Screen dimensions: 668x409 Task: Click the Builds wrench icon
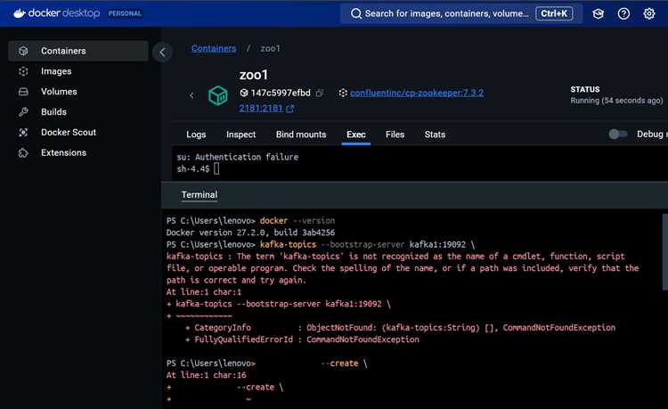23,112
